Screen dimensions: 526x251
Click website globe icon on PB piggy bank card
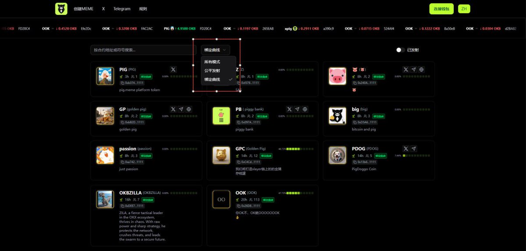[x=305, y=109]
